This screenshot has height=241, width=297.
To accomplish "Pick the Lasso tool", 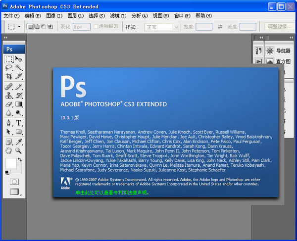I will 9,68.
